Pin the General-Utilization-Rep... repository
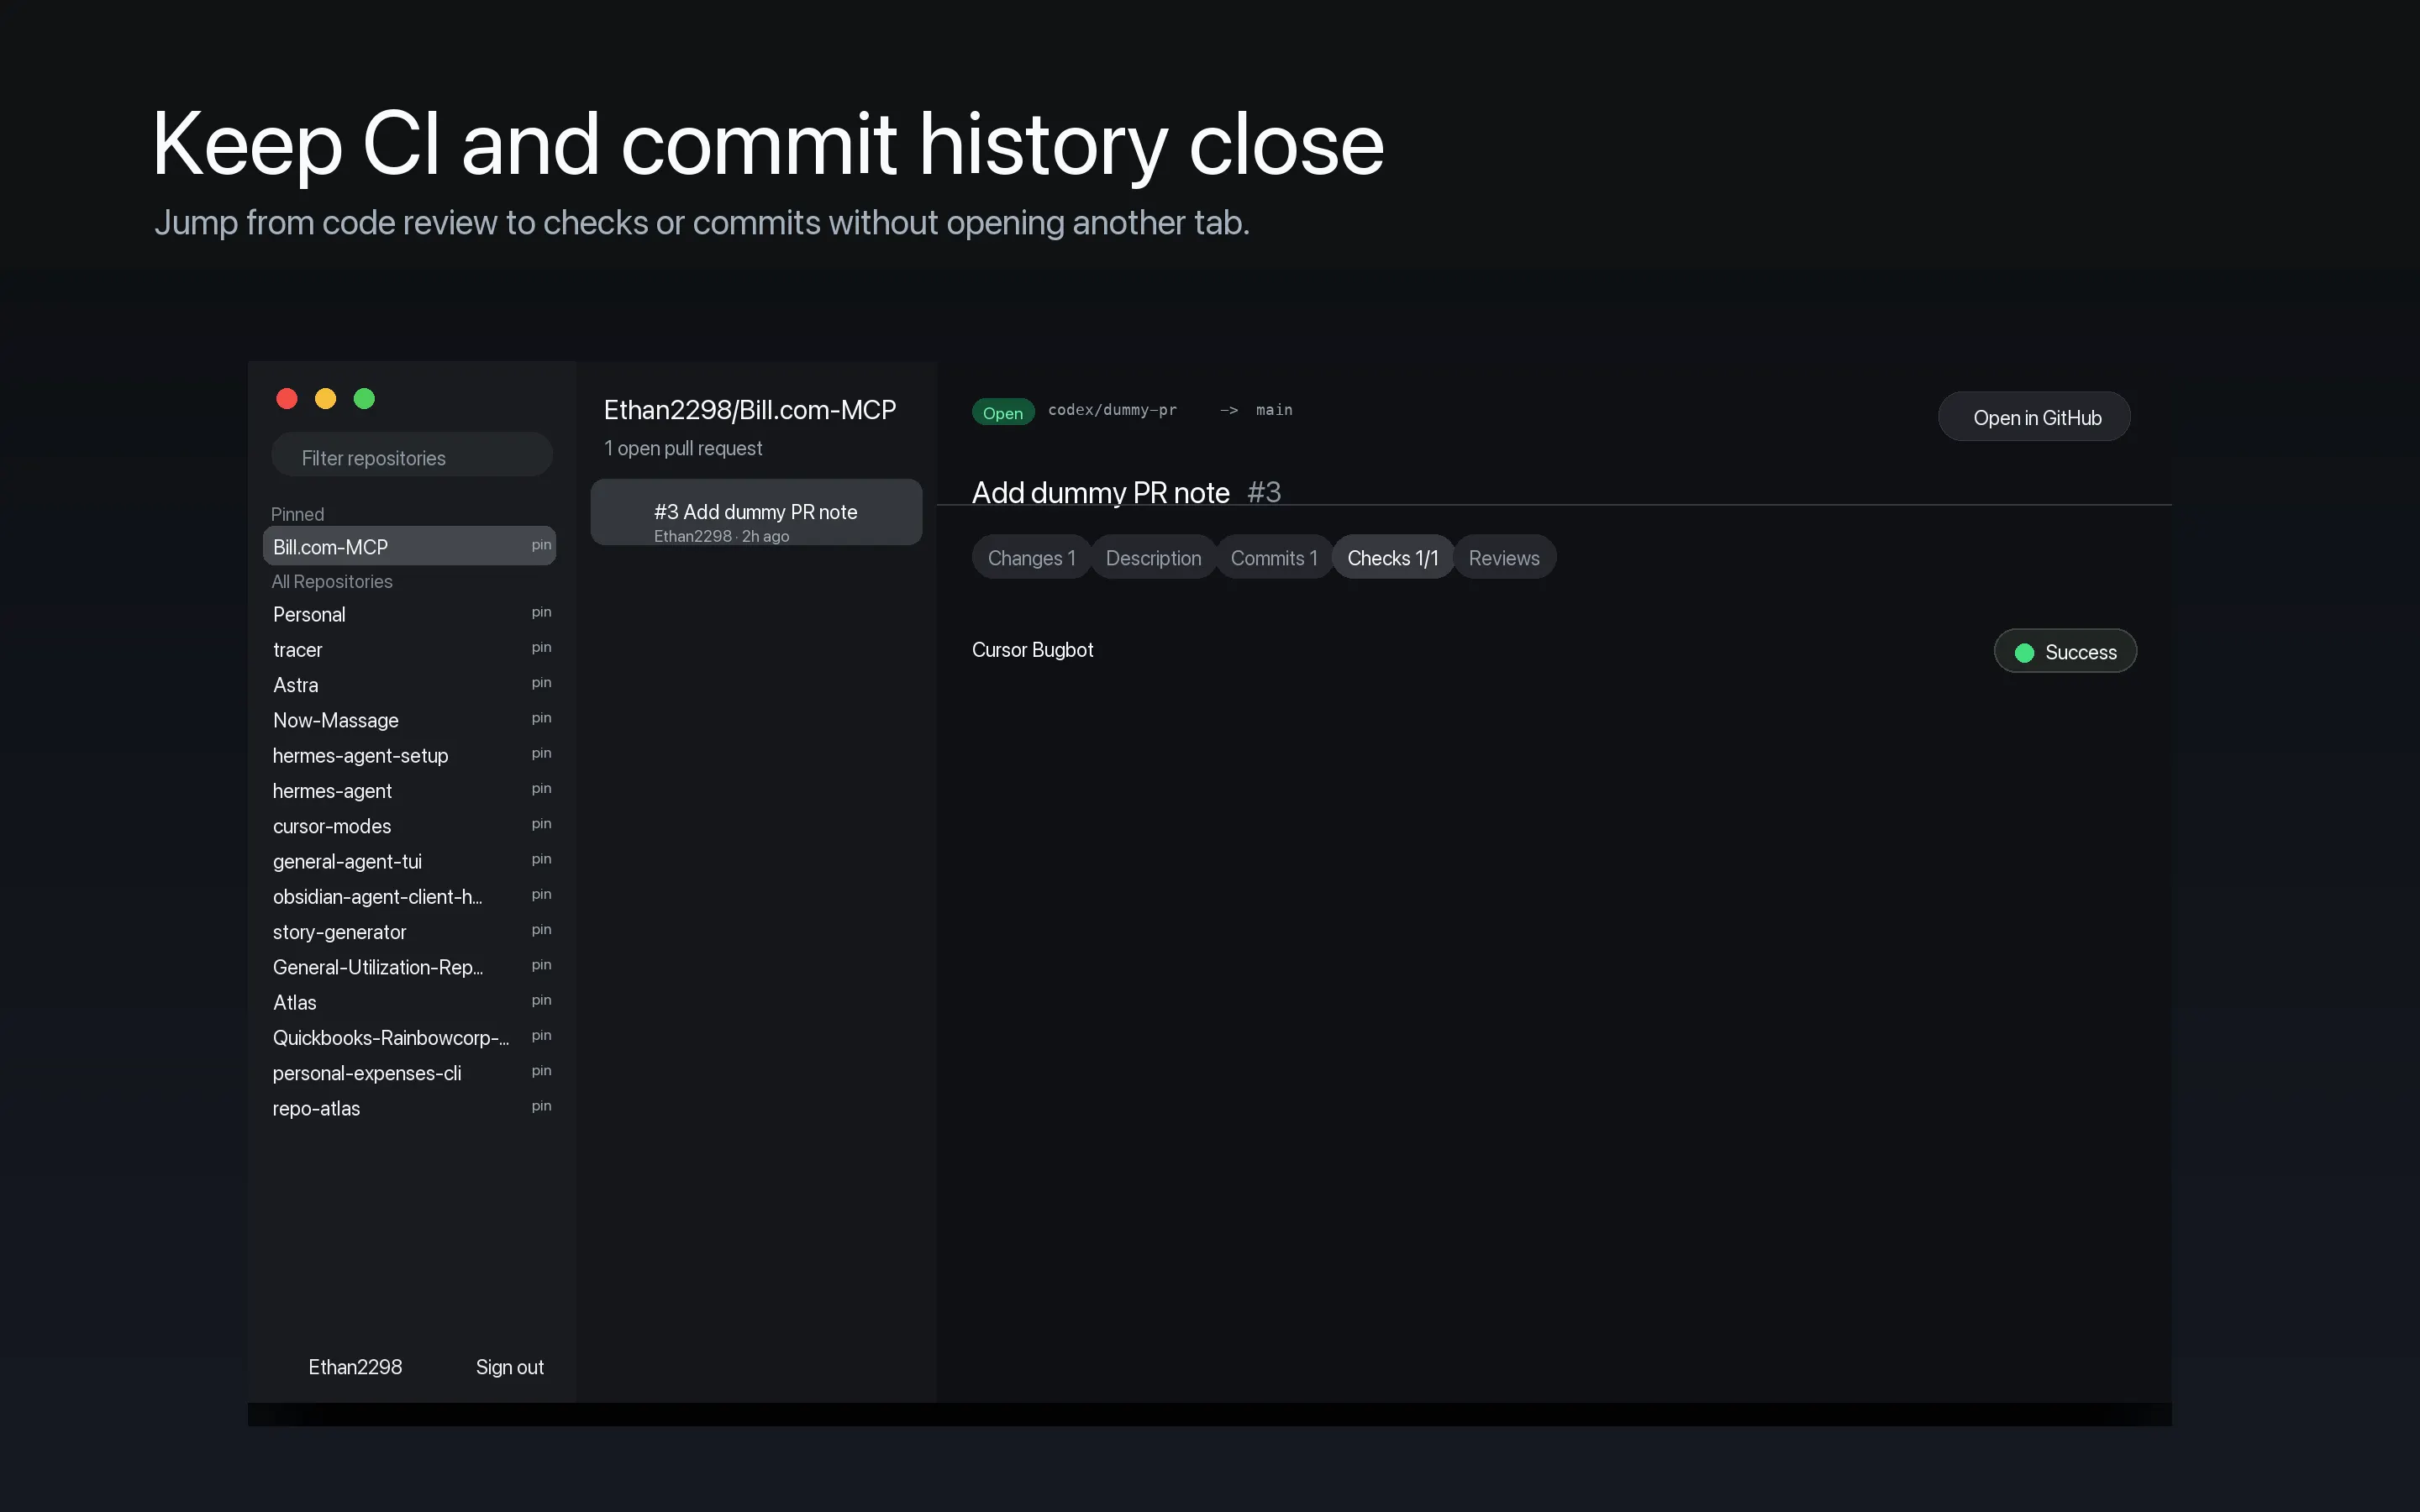This screenshot has width=2420, height=1512. pyautogui.click(x=541, y=965)
